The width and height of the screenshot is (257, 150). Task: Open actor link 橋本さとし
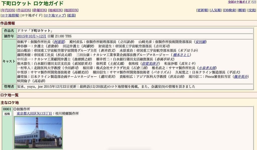click(181, 55)
